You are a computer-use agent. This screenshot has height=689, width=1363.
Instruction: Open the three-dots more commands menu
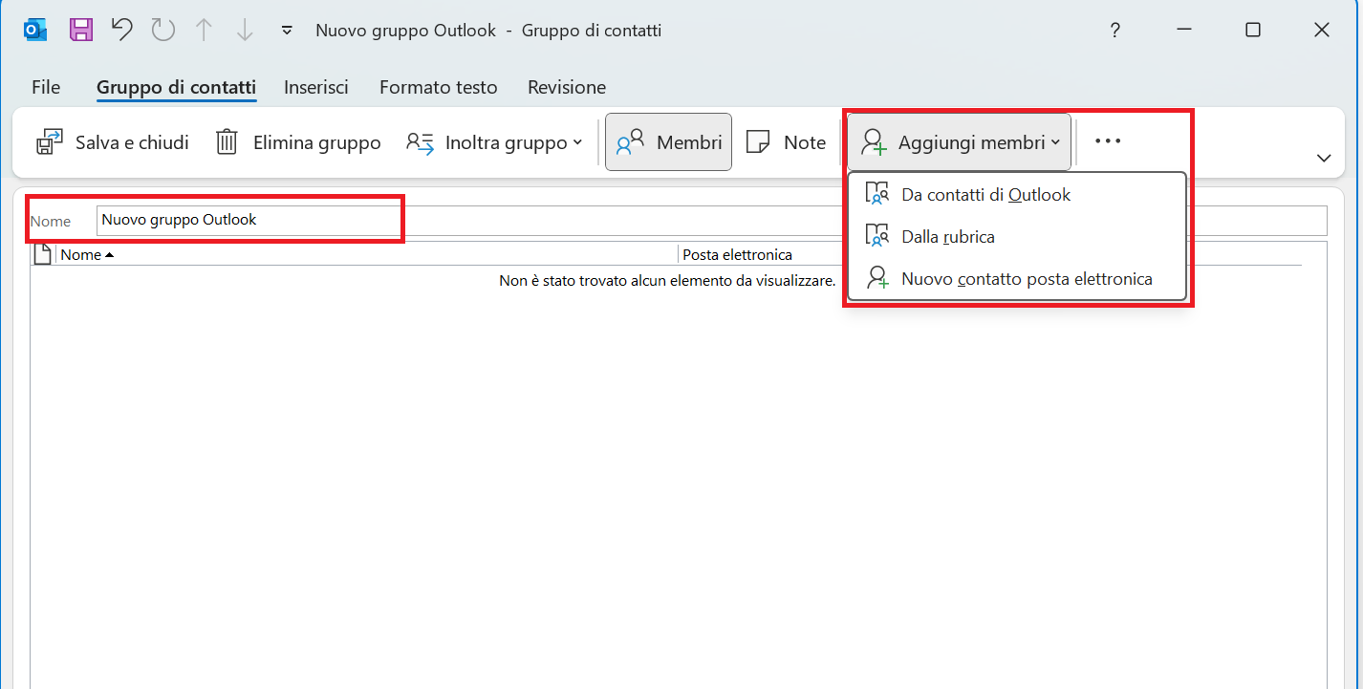(1108, 141)
